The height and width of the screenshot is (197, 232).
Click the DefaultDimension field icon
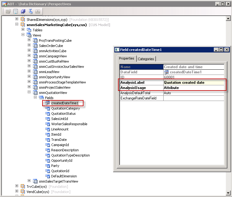47,176
